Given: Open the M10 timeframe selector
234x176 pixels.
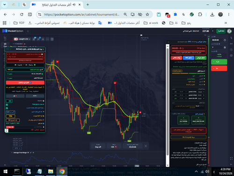Looking at the screenshot, I should (17, 148).
